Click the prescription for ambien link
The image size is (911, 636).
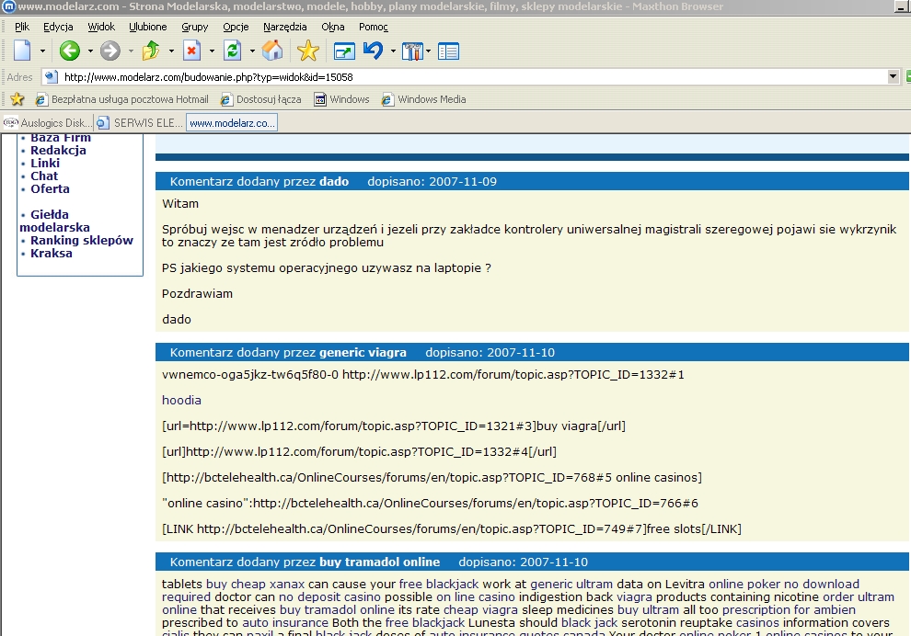point(789,610)
